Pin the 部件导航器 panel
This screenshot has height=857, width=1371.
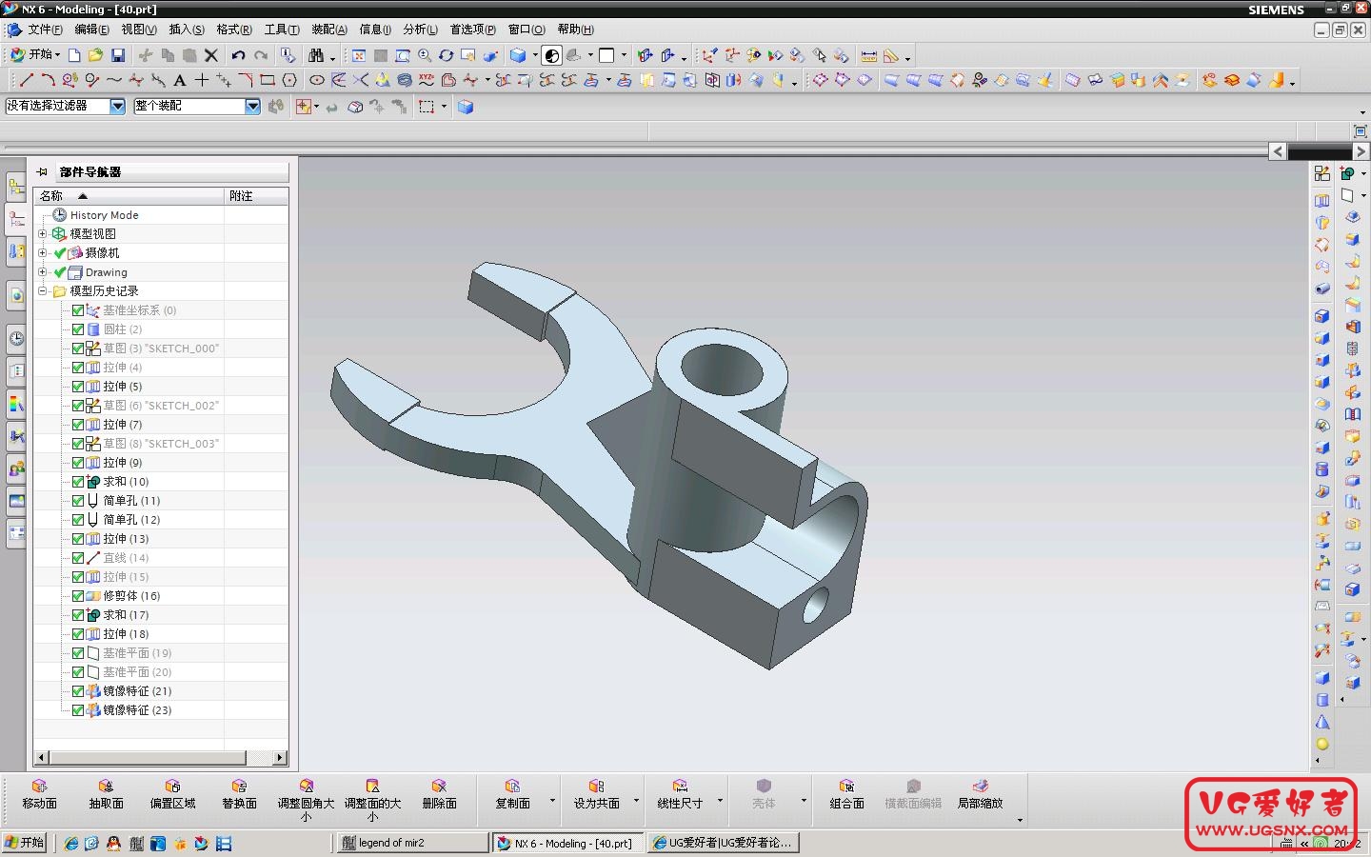pyautogui.click(x=42, y=171)
